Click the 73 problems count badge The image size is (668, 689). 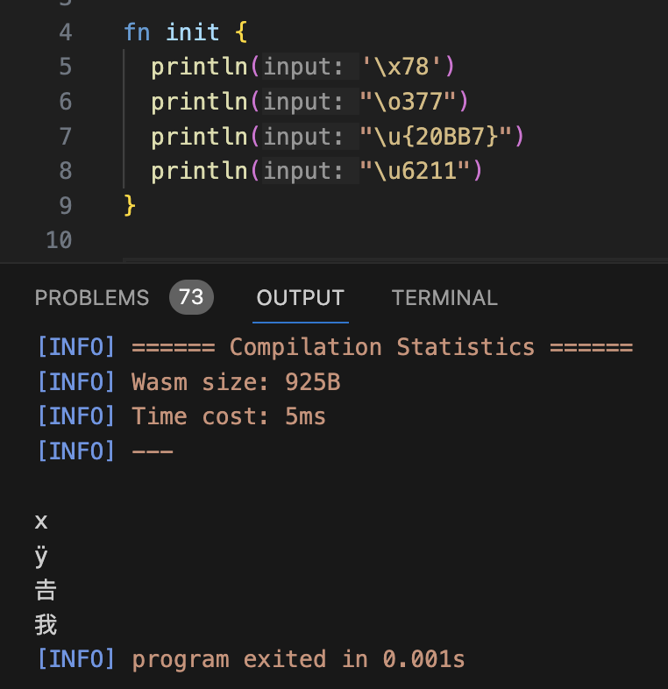191,298
